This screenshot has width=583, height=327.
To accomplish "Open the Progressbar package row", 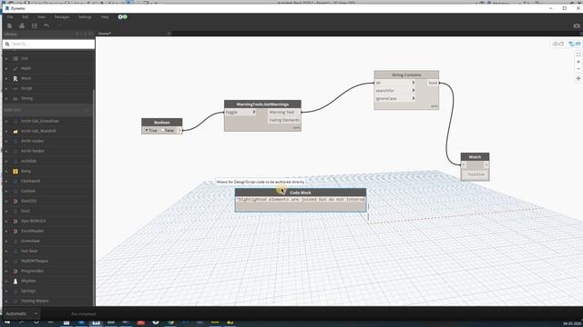I will pos(48,271).
